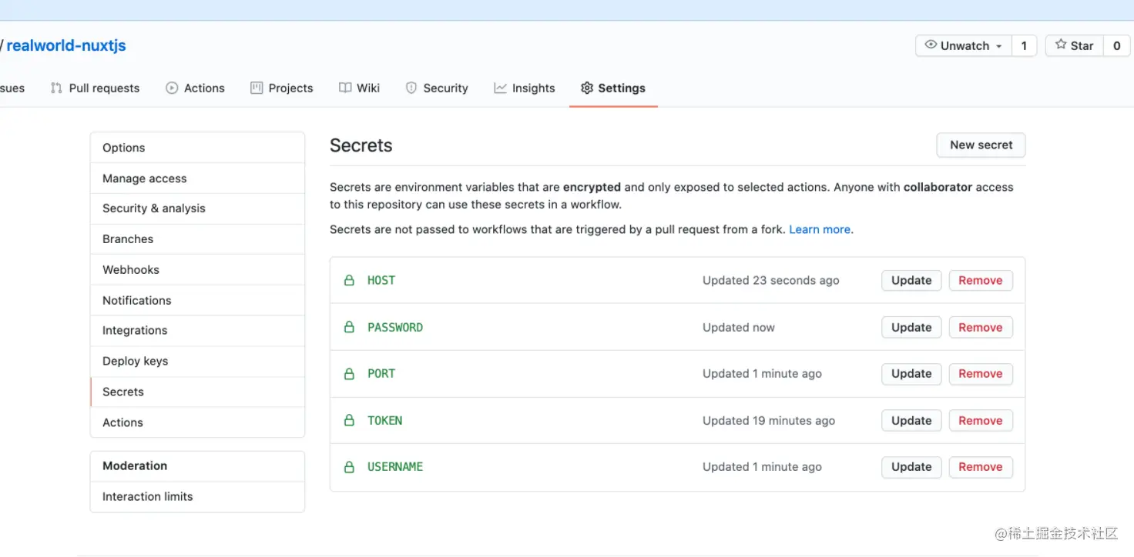Create a new secret
The height and width of the screenshot is (557, 1134).
click(981, 145)
